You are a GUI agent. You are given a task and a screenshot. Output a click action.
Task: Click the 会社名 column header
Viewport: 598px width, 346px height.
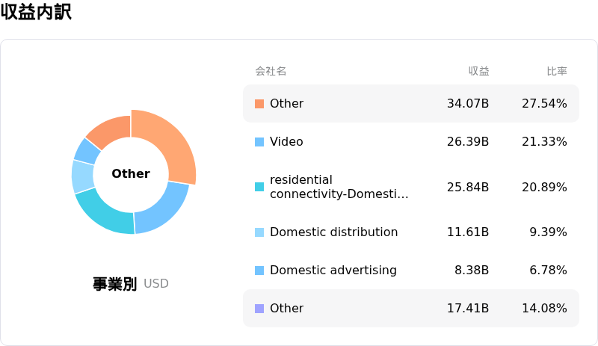click(x=271, y=71)
